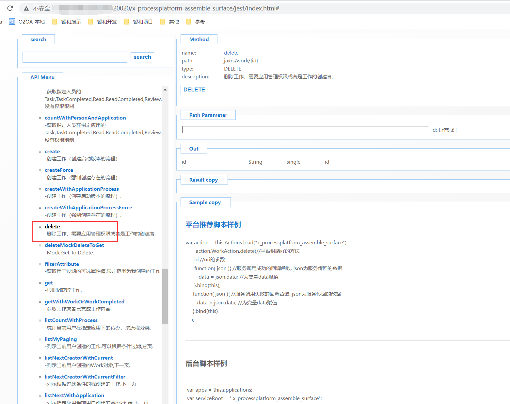Open the deleteMockDeleteToGet API link

(x=74, y=245)
